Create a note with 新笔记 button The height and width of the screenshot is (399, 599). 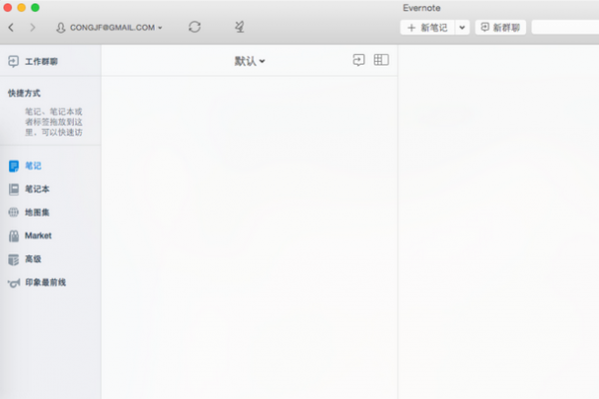427,27
